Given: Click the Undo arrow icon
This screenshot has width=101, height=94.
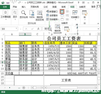Looking at the screenshot, I should [13, 3].
